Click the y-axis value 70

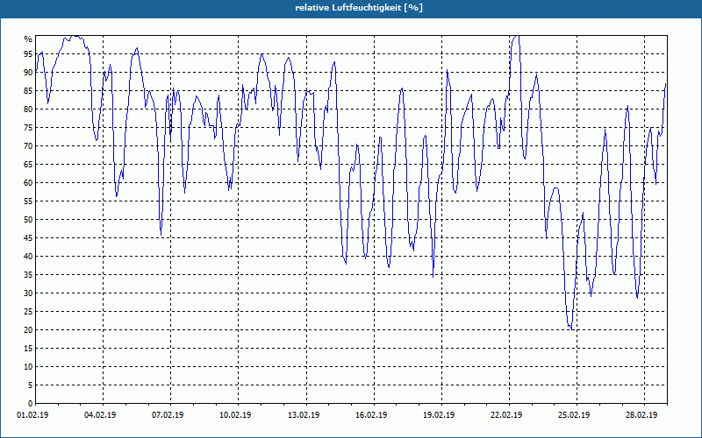tap(28, 146)
